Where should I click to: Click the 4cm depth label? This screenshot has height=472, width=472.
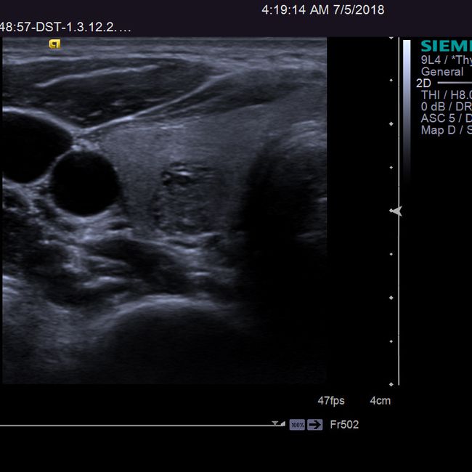tap(380, 401)
